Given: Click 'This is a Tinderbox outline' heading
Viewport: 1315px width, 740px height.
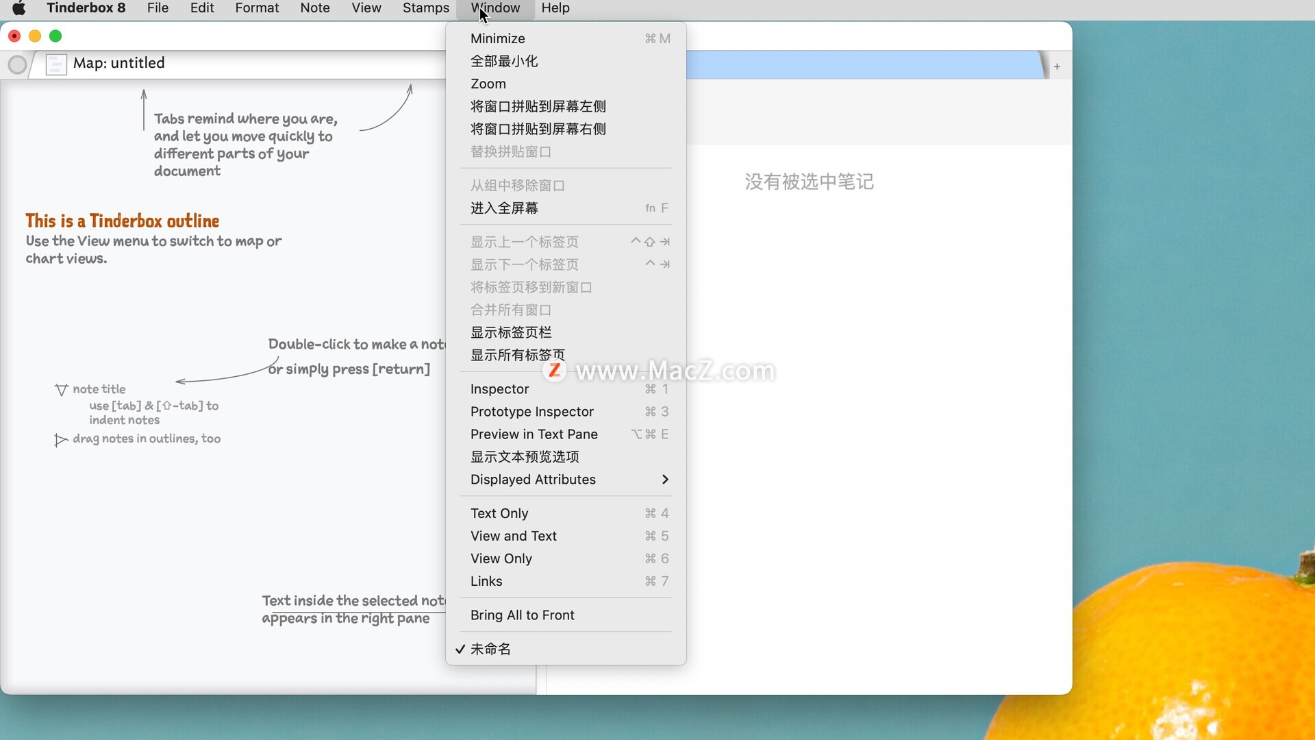Looking at the screenshot, I should point(123,221).
